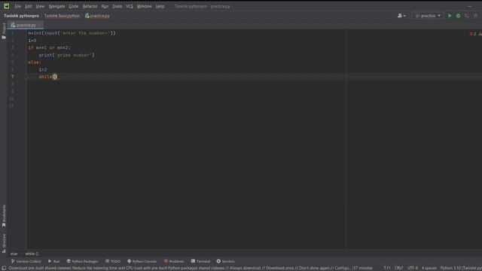Change the 4 spaces indent setting
Viewport: 482px width, 271px height.
tap(429, 268)
